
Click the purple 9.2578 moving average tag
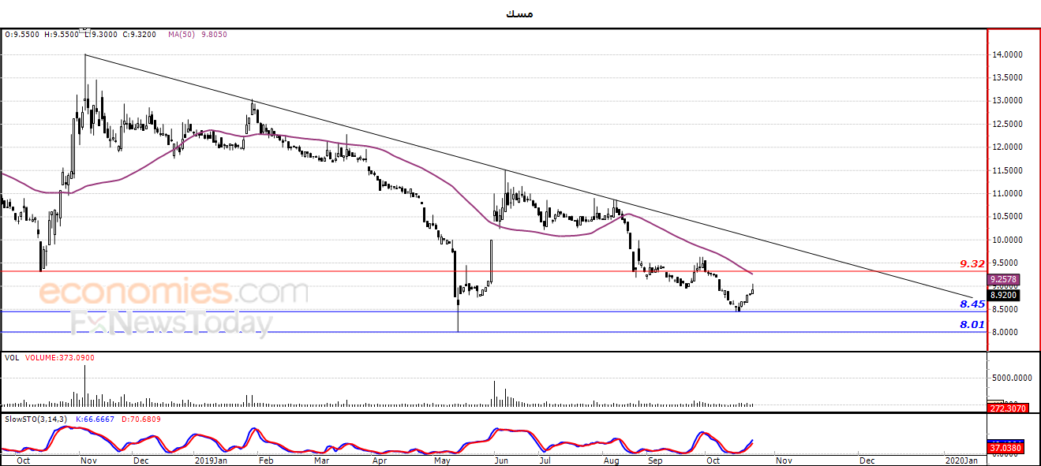click(x=1004, y=279)
